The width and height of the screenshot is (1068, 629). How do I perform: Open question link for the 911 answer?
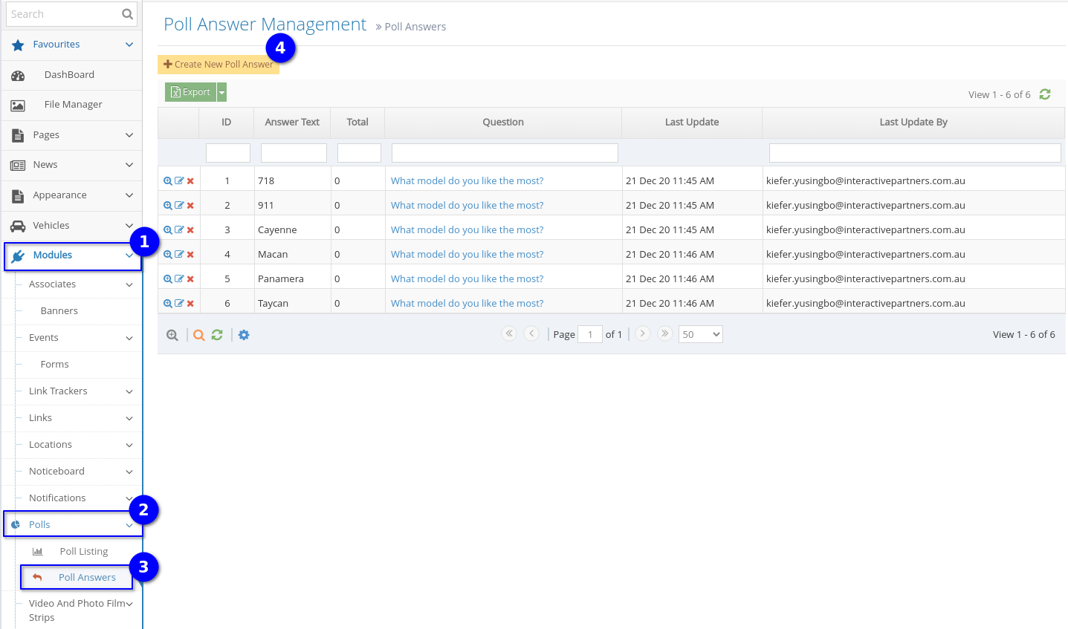(467, 206)
